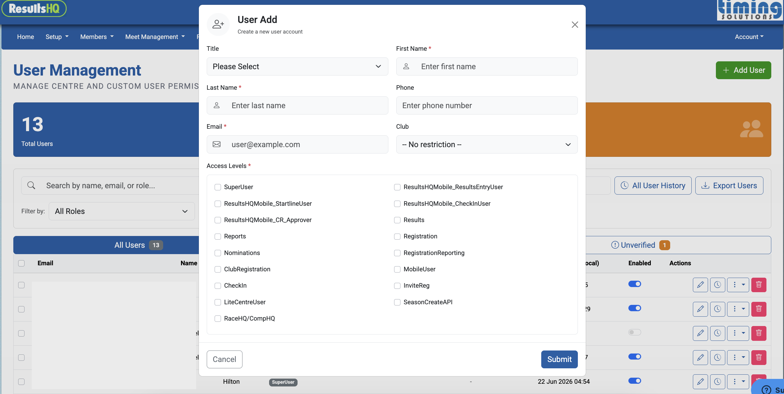784x394 pixels.
Task: Delete the fourth user row
Action: coord(759,357)
